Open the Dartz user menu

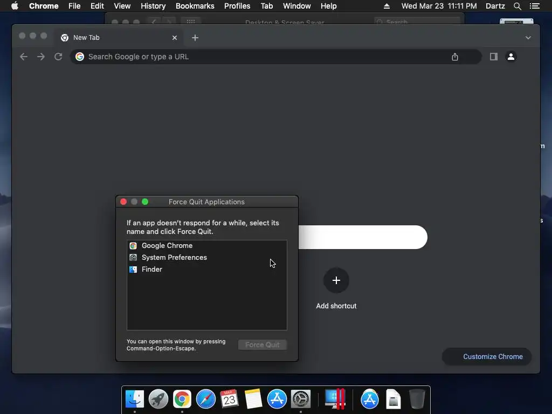(495, 6)
